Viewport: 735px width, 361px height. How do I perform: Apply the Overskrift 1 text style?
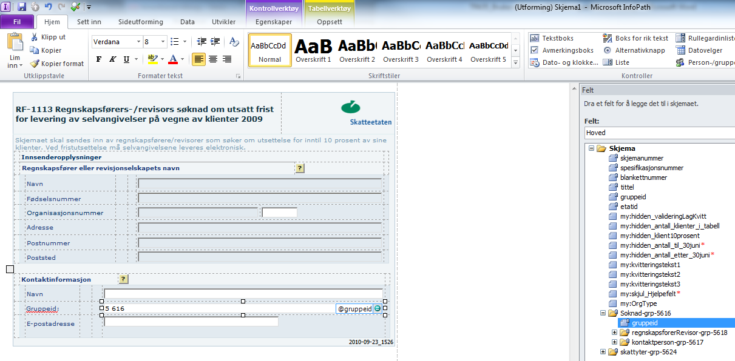click(x=313, y=52)
